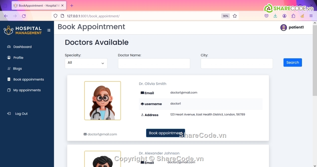Viewport: 317px width, 167px height.
Task: Click the browser Forward arrow
Action: [15, 16]
